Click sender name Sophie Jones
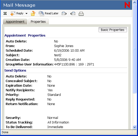 pos(64,46)
